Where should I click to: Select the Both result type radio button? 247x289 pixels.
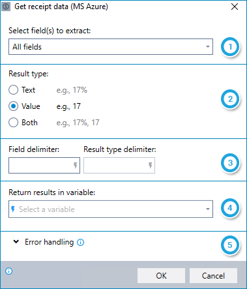click(x=14, y=123)
